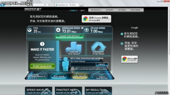Screen dimensions: 170x95
Task: Rate your ISP with stars
Action: point(32,79)
